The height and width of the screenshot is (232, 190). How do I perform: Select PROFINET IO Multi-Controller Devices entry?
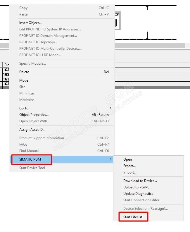62,49
